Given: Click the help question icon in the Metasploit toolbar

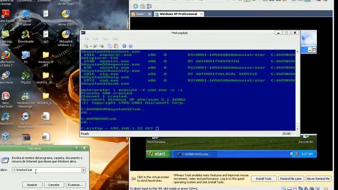Looking at the screenshot, I should tap(130, 46).
